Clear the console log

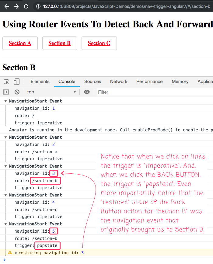click(17, 92)
